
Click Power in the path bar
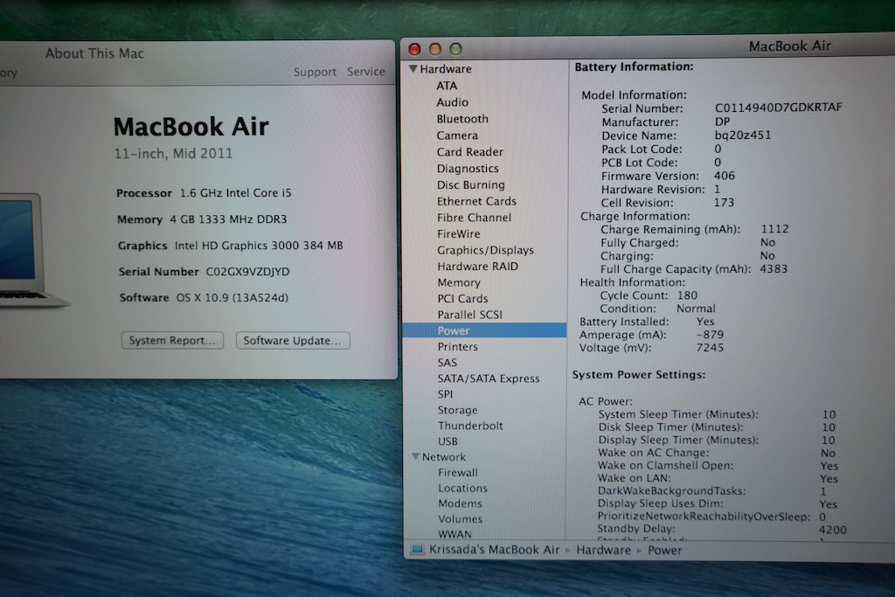(x=664, y=550)
